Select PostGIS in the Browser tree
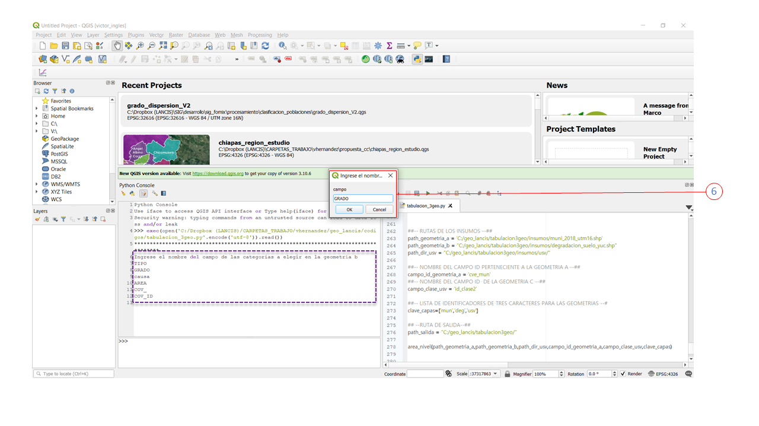 [x=59, y=154]
